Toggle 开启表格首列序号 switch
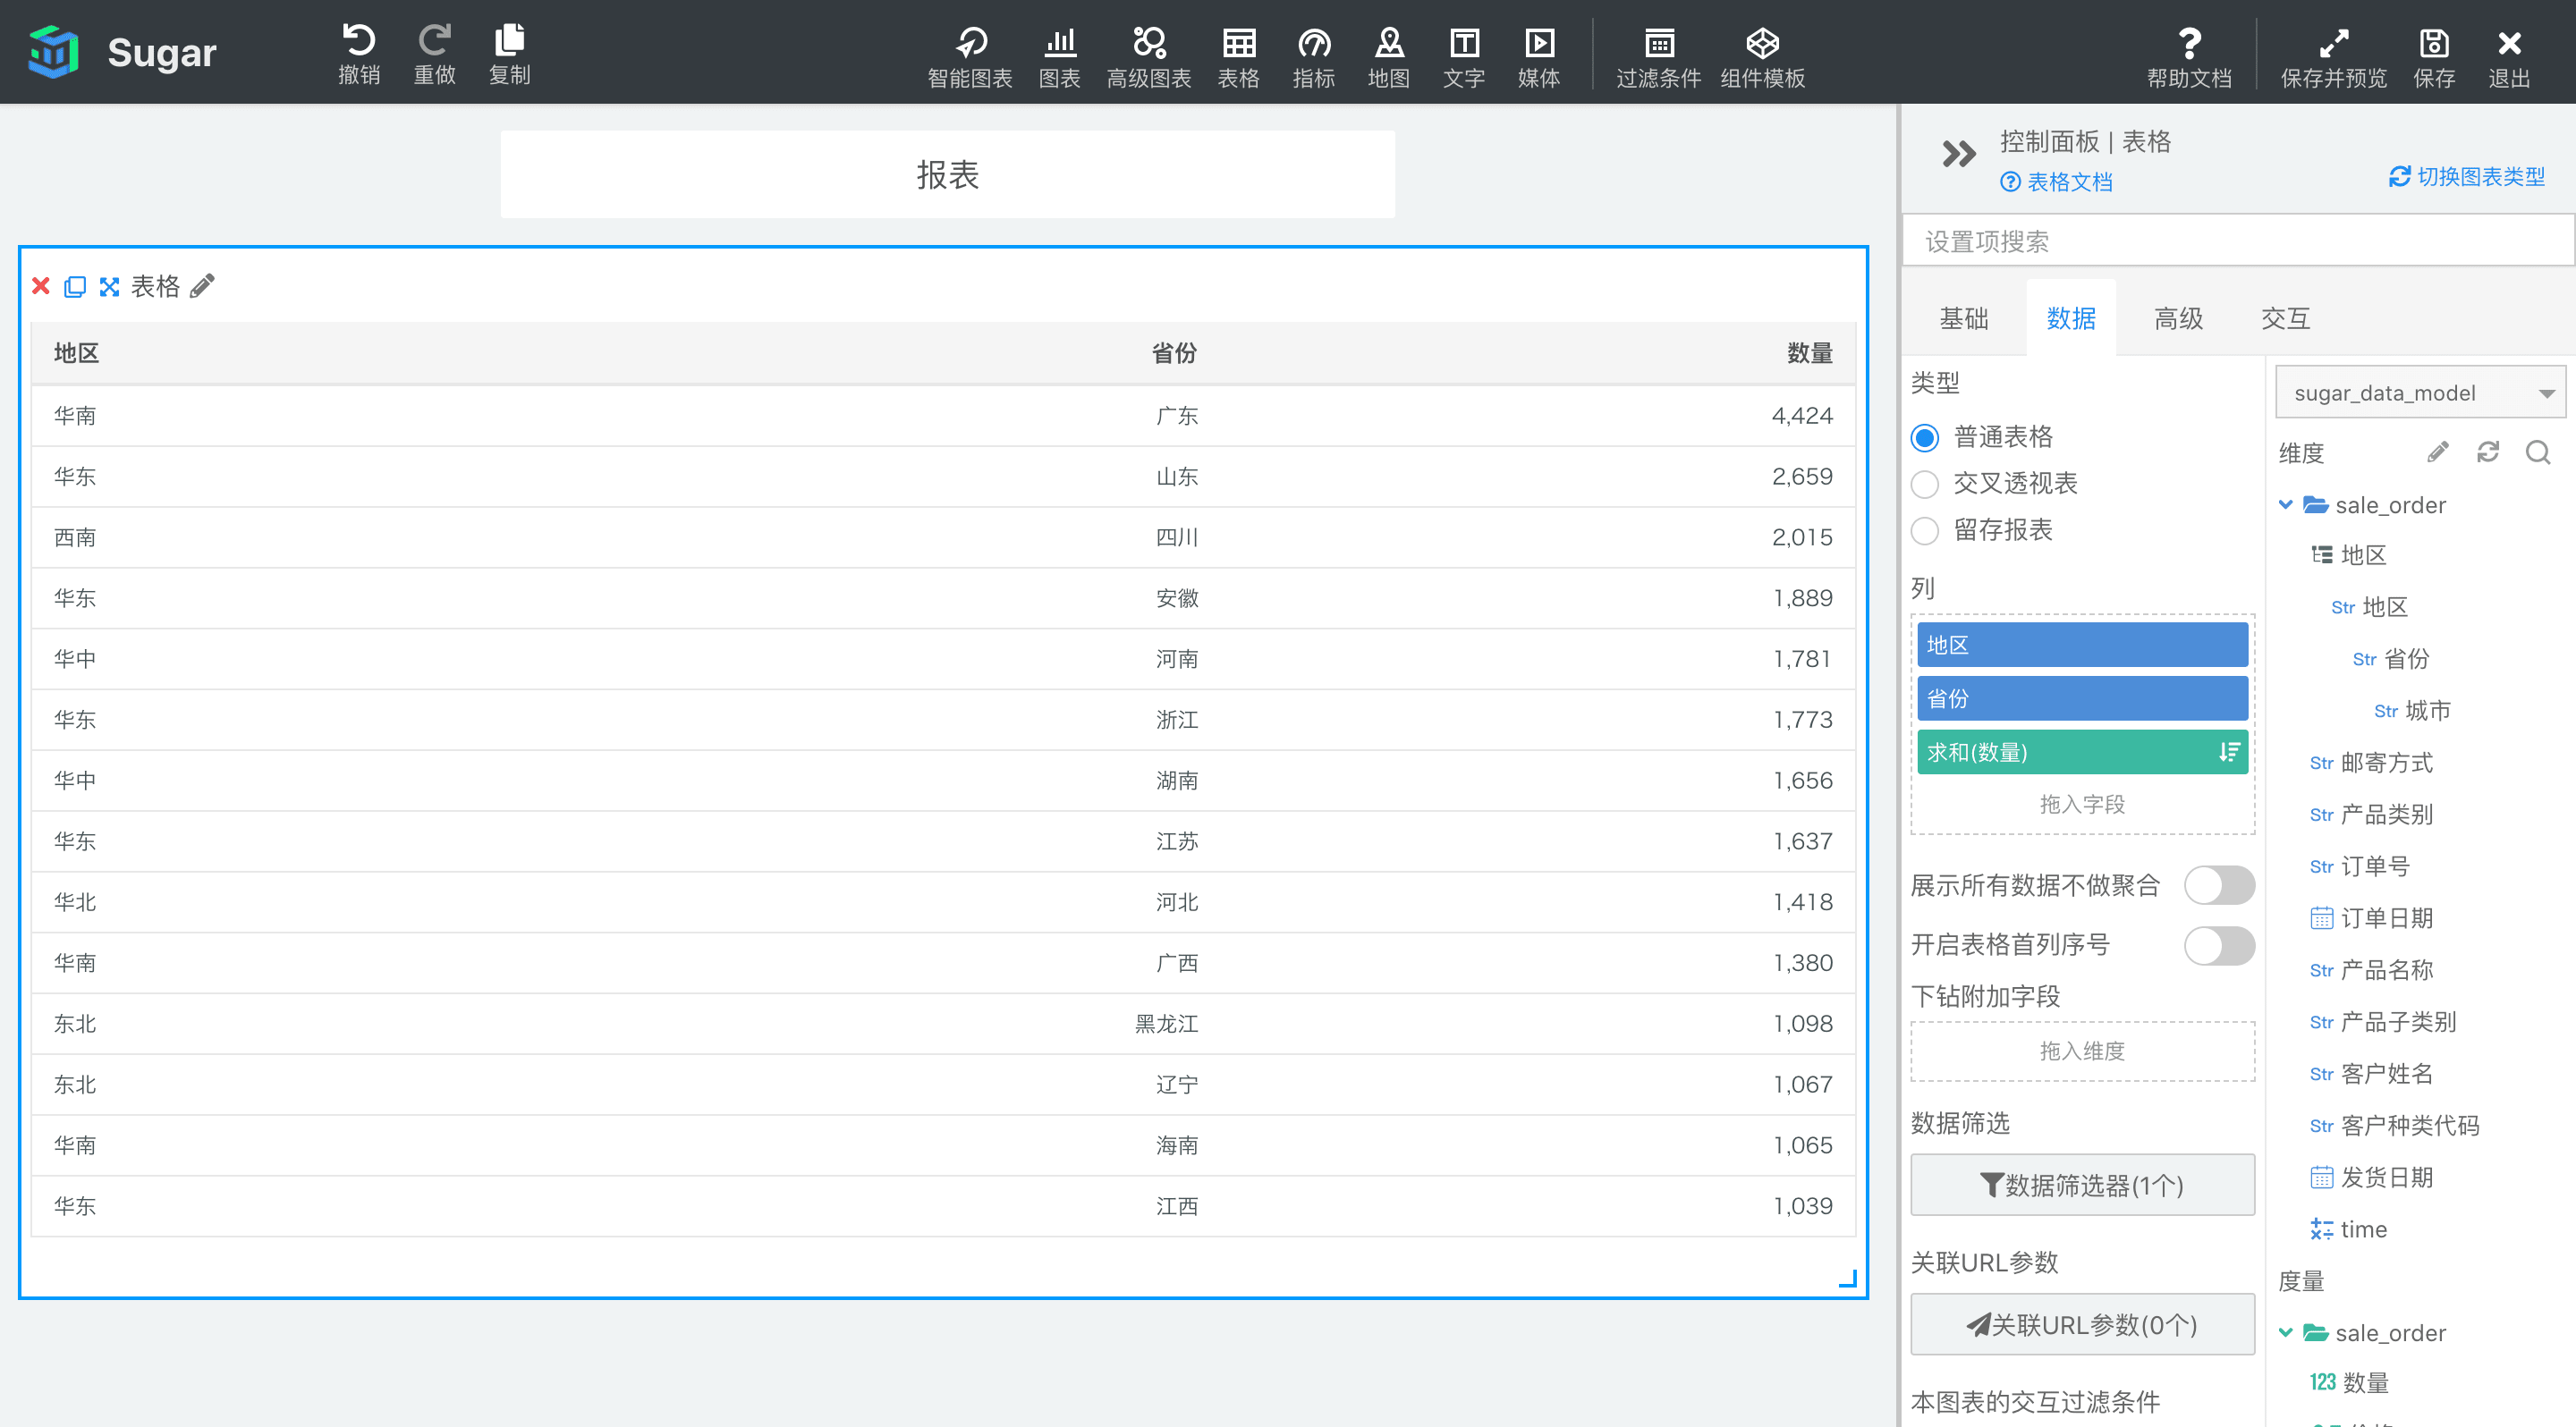 click(2219, 945)
